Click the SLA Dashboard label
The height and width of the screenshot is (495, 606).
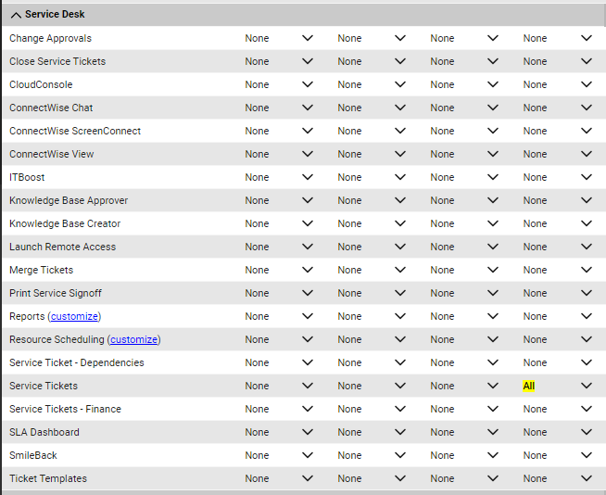coord(44,432)
